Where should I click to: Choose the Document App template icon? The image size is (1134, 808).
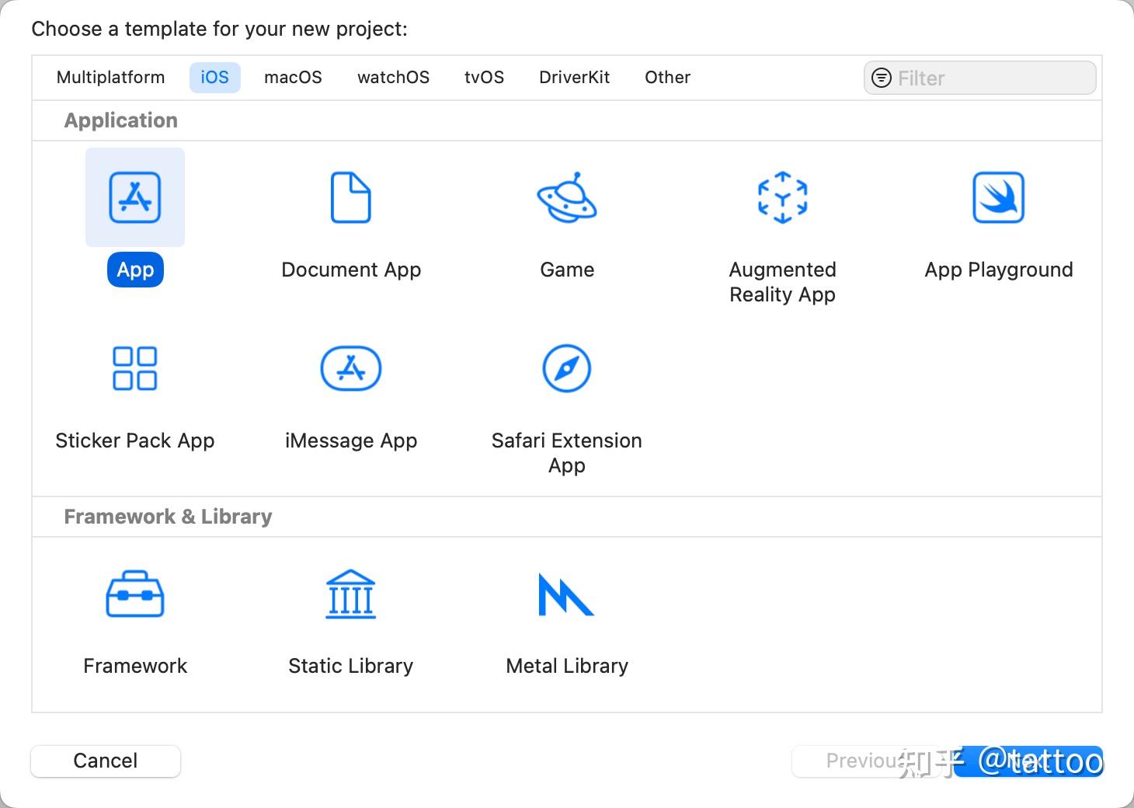pyautogui.click(x=351, y=197)
